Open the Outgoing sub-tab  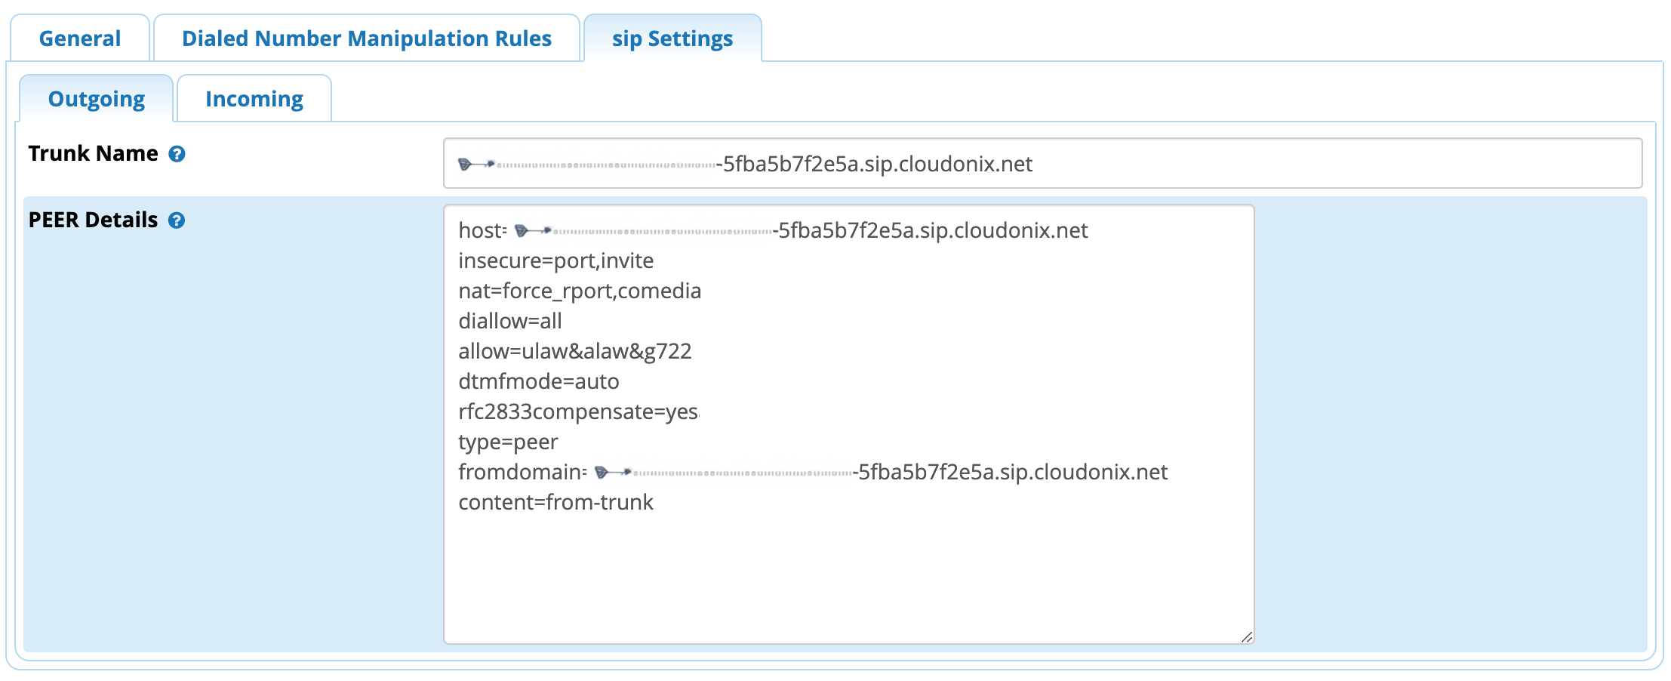click(x=97, y=99)
